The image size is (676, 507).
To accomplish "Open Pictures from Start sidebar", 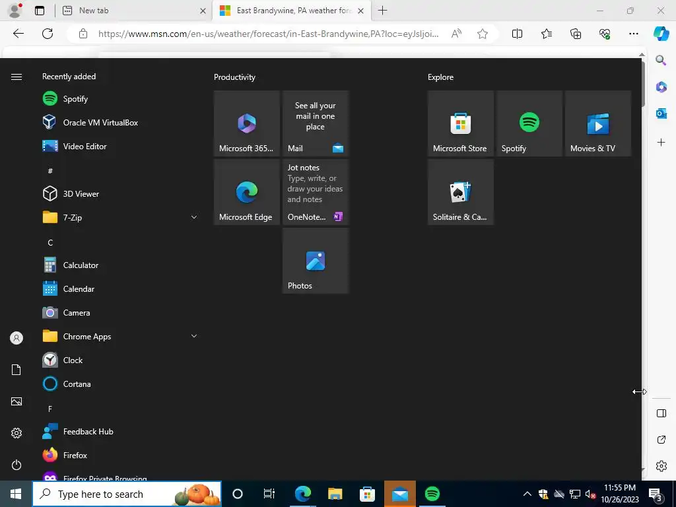I will coord(17,401).
